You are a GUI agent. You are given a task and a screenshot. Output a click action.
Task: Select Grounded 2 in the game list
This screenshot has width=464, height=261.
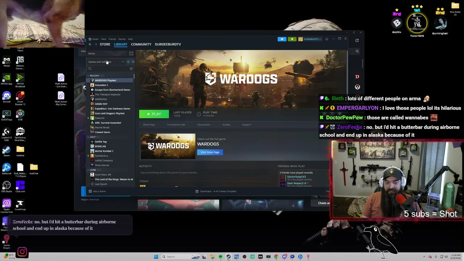click(x=111, y=85)
